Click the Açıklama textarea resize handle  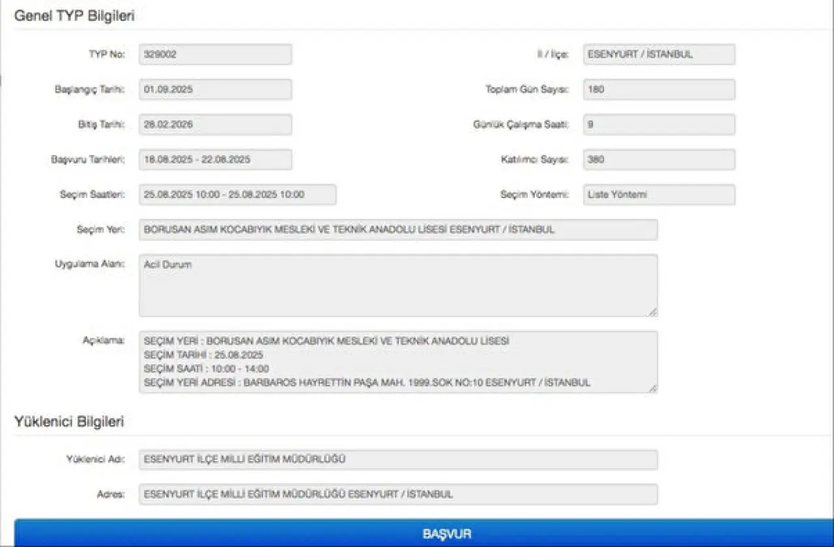point(653,389)
